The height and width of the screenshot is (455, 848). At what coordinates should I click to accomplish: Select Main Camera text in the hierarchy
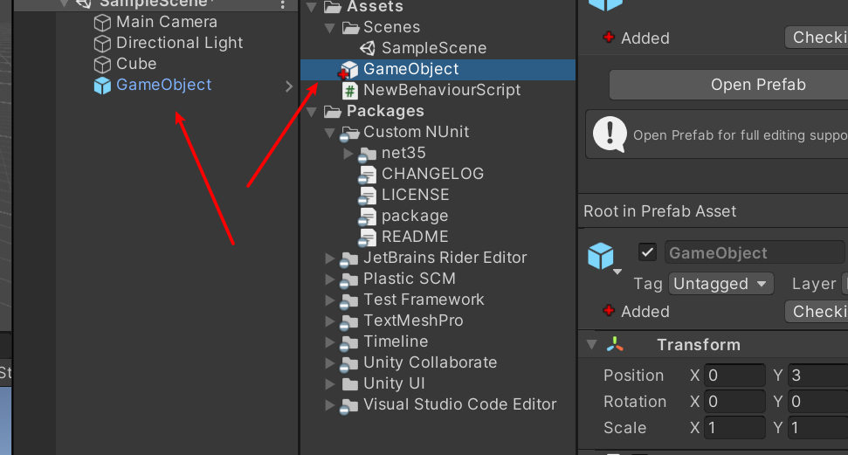click(x=167, y=22)
